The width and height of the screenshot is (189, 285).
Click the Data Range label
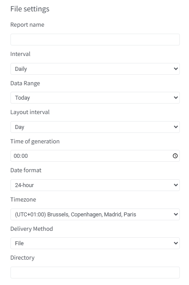tap(25, 83)
